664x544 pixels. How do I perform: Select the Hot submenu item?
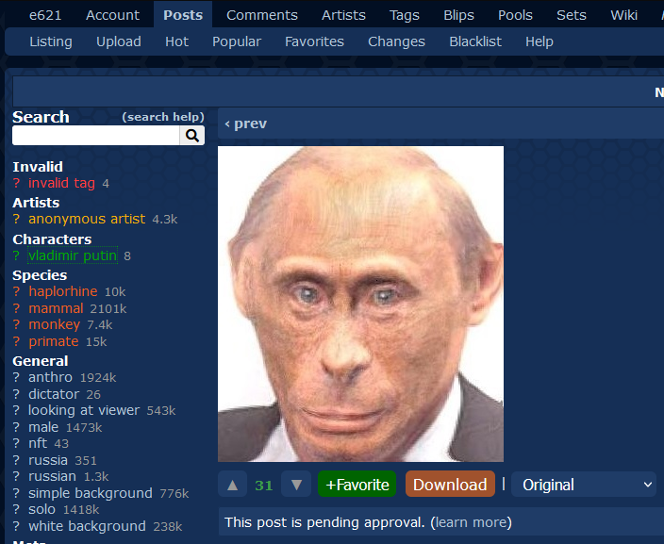tap(176, 41)
